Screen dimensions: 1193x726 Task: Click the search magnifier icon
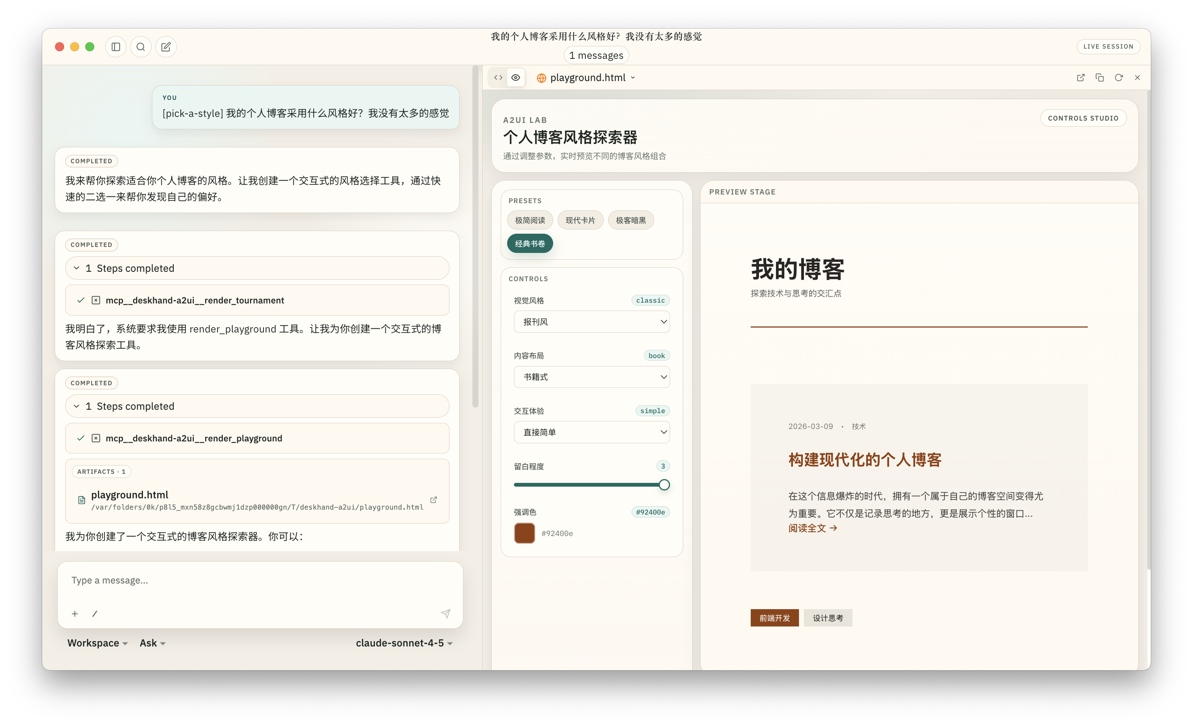[141, 47]
